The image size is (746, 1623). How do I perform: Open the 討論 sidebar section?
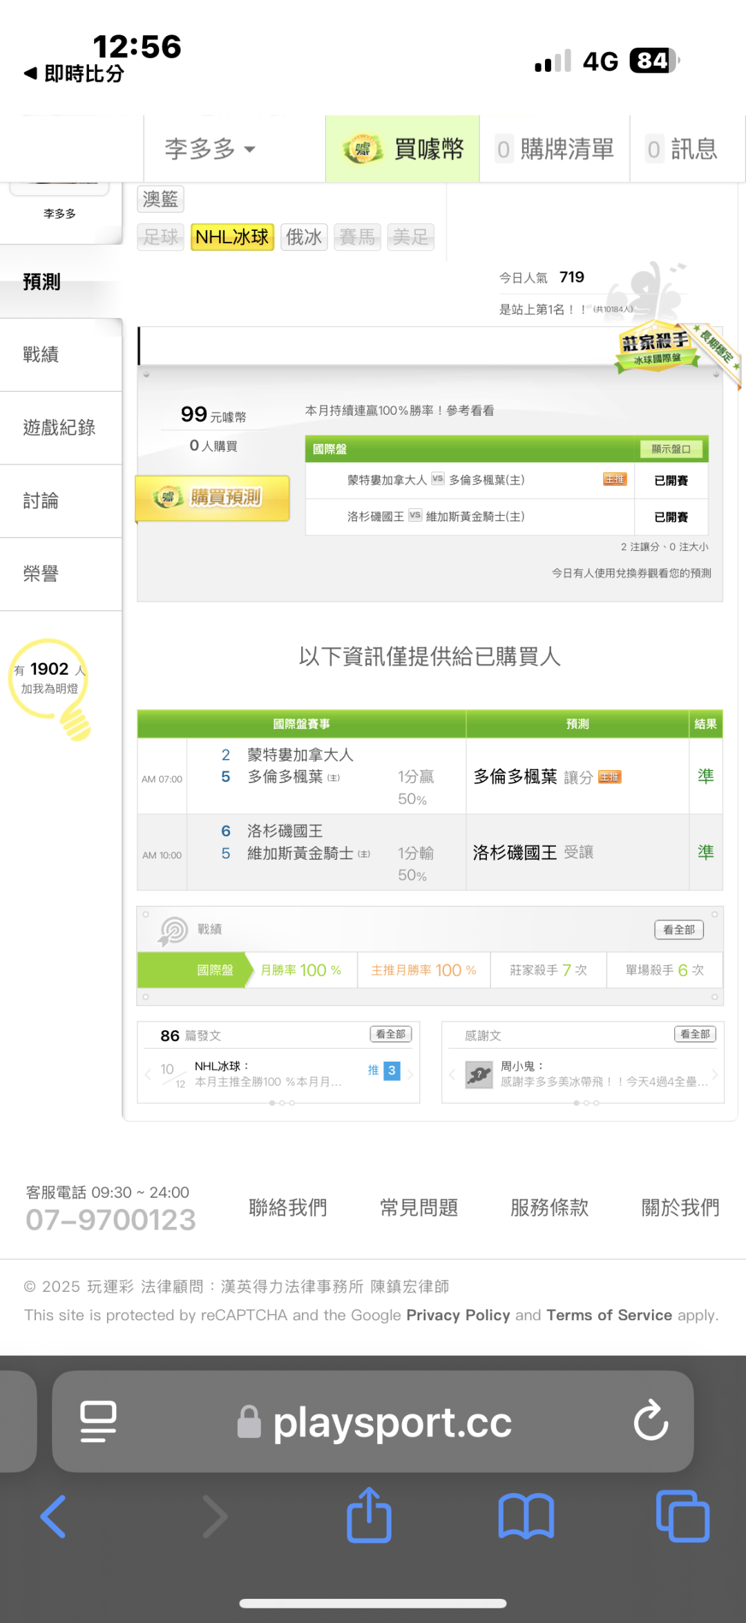[x=61, y=501]
